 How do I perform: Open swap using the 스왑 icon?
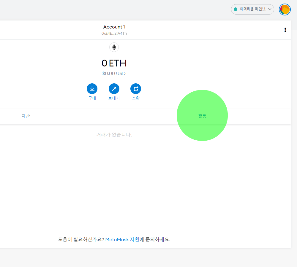point(136,88)
